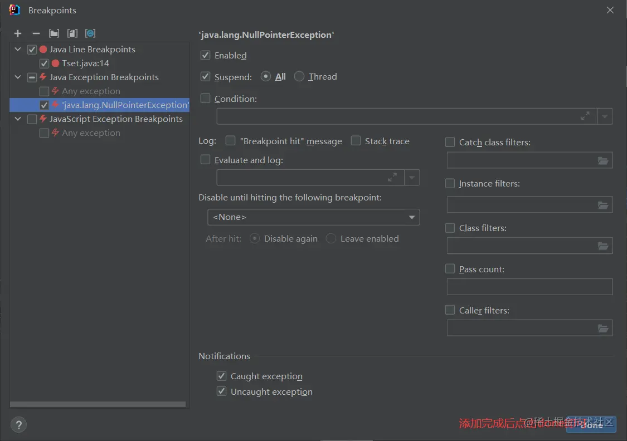The image size is (627, 441).
Task: Click the Done button
Action: [x=591, y=425]
